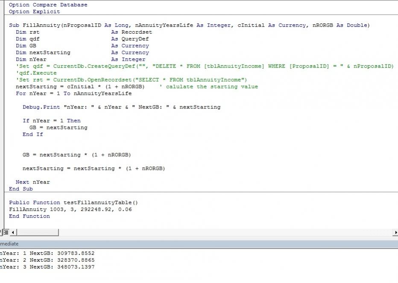This screenshot has height=283, width=398.
Task: Click 'As Recordset' type text
Action: coord(132,32)
